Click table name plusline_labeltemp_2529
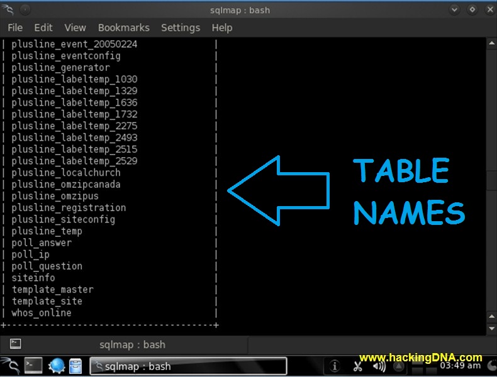 pos(74,161)
